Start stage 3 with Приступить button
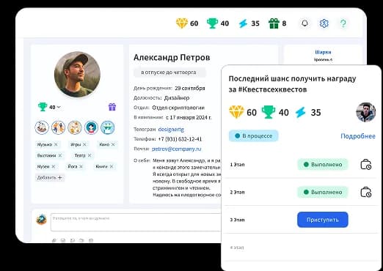This screenshot has width=383, height=271. pos(323,220)
